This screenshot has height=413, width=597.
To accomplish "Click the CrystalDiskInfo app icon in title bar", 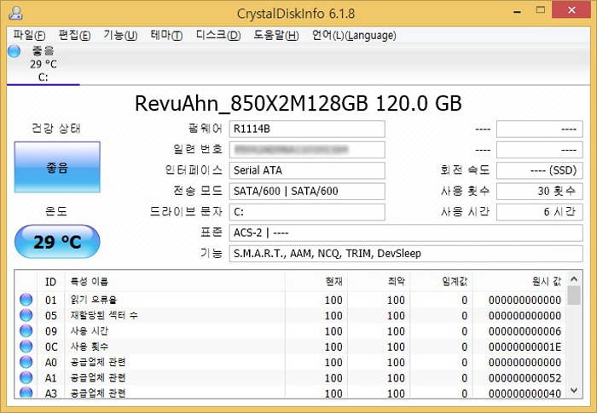I will [15, 14].
